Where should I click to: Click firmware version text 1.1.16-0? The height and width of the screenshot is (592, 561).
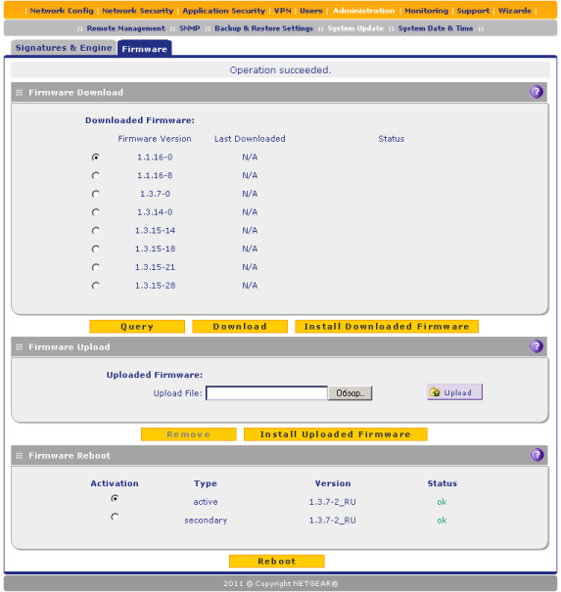click(x=155, y=158)
